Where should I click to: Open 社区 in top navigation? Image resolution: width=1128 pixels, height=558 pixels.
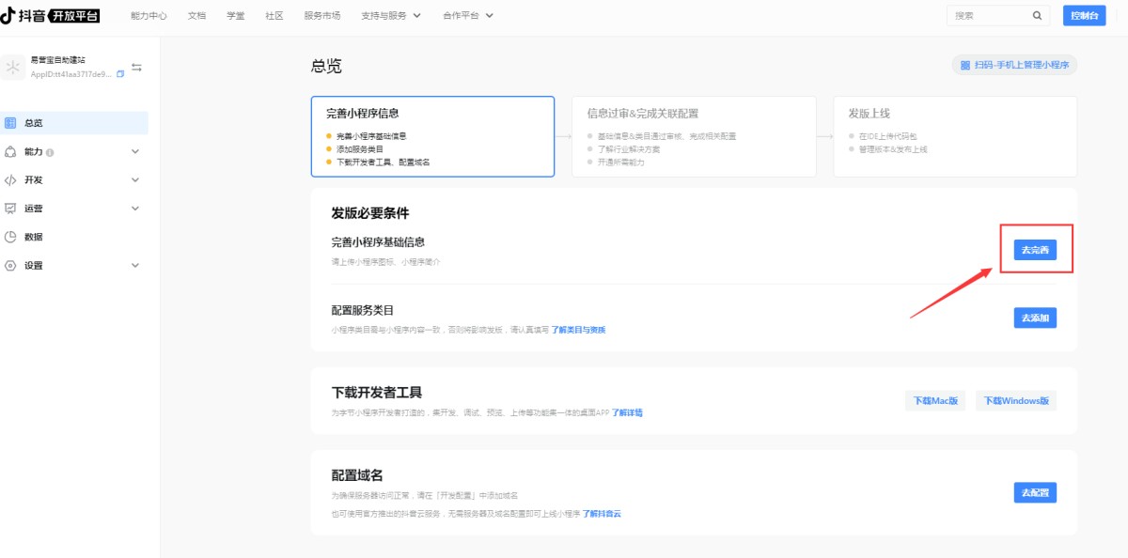click(x=274, y=15)
